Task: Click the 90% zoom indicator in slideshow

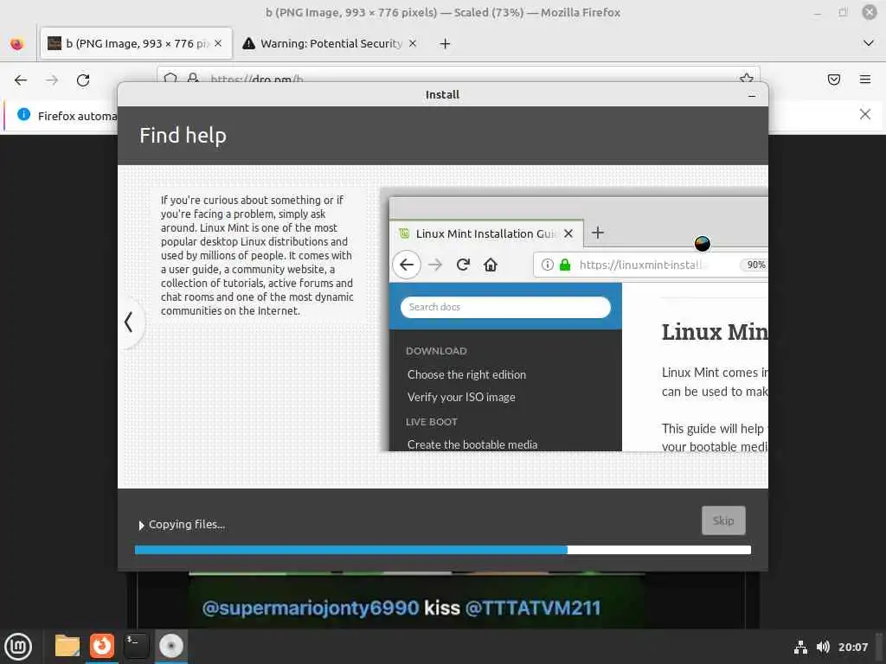Action: (754, 265)
